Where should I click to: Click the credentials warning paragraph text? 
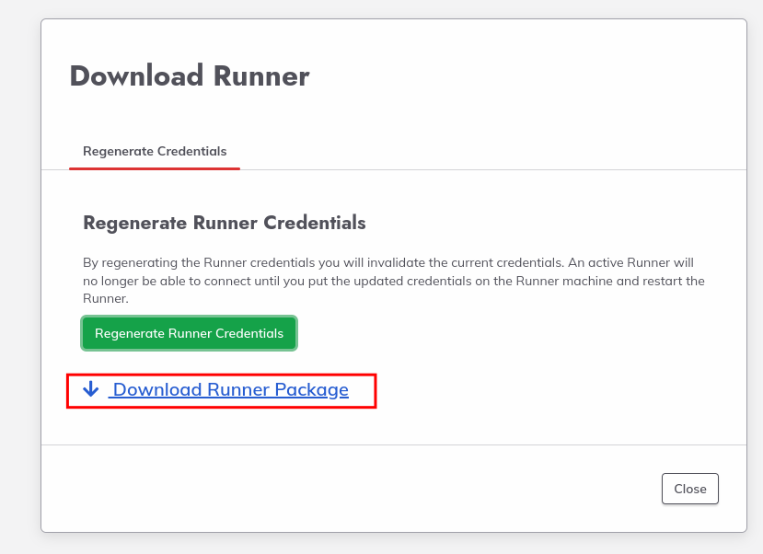click(394, 281)
